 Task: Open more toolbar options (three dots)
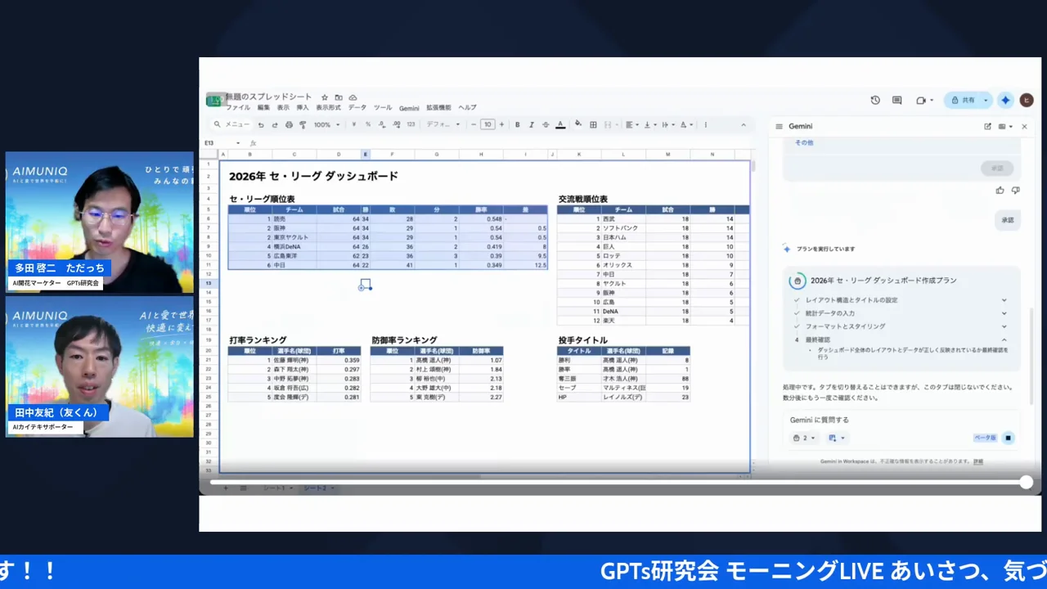[705, 125]
